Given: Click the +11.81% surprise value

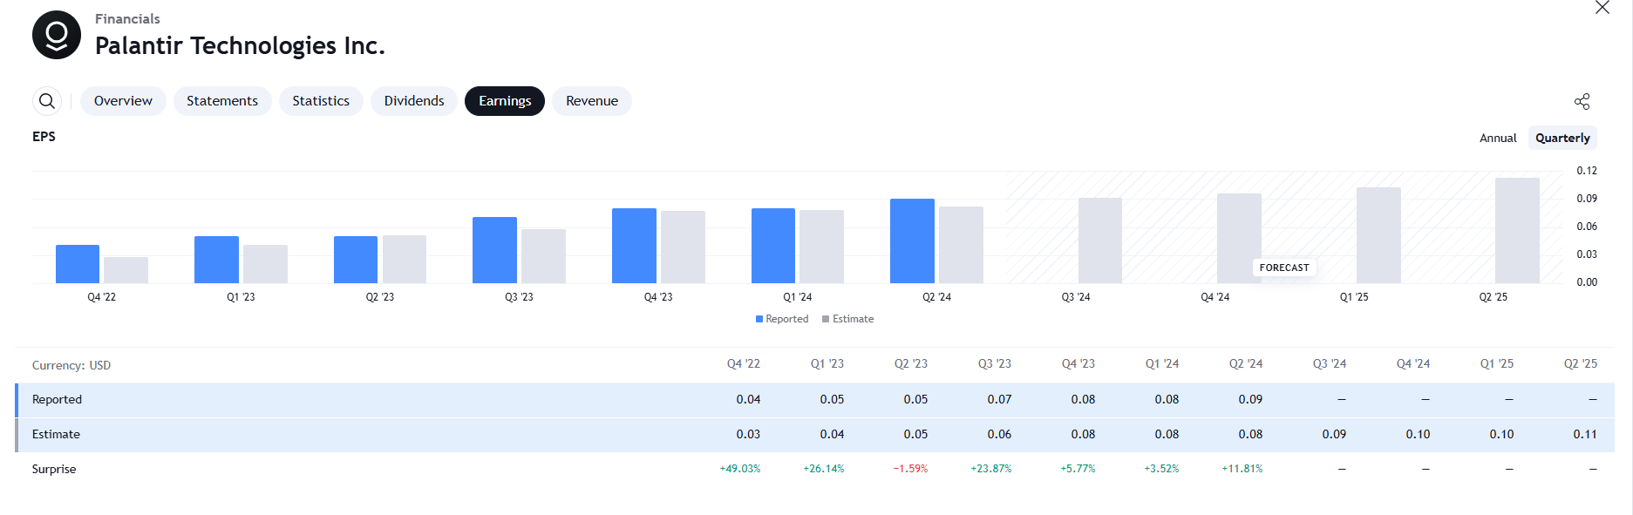Looking at the screenshot, I should coord(1242,469).
